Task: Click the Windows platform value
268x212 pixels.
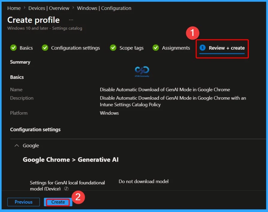Action: tap(109, 113)
